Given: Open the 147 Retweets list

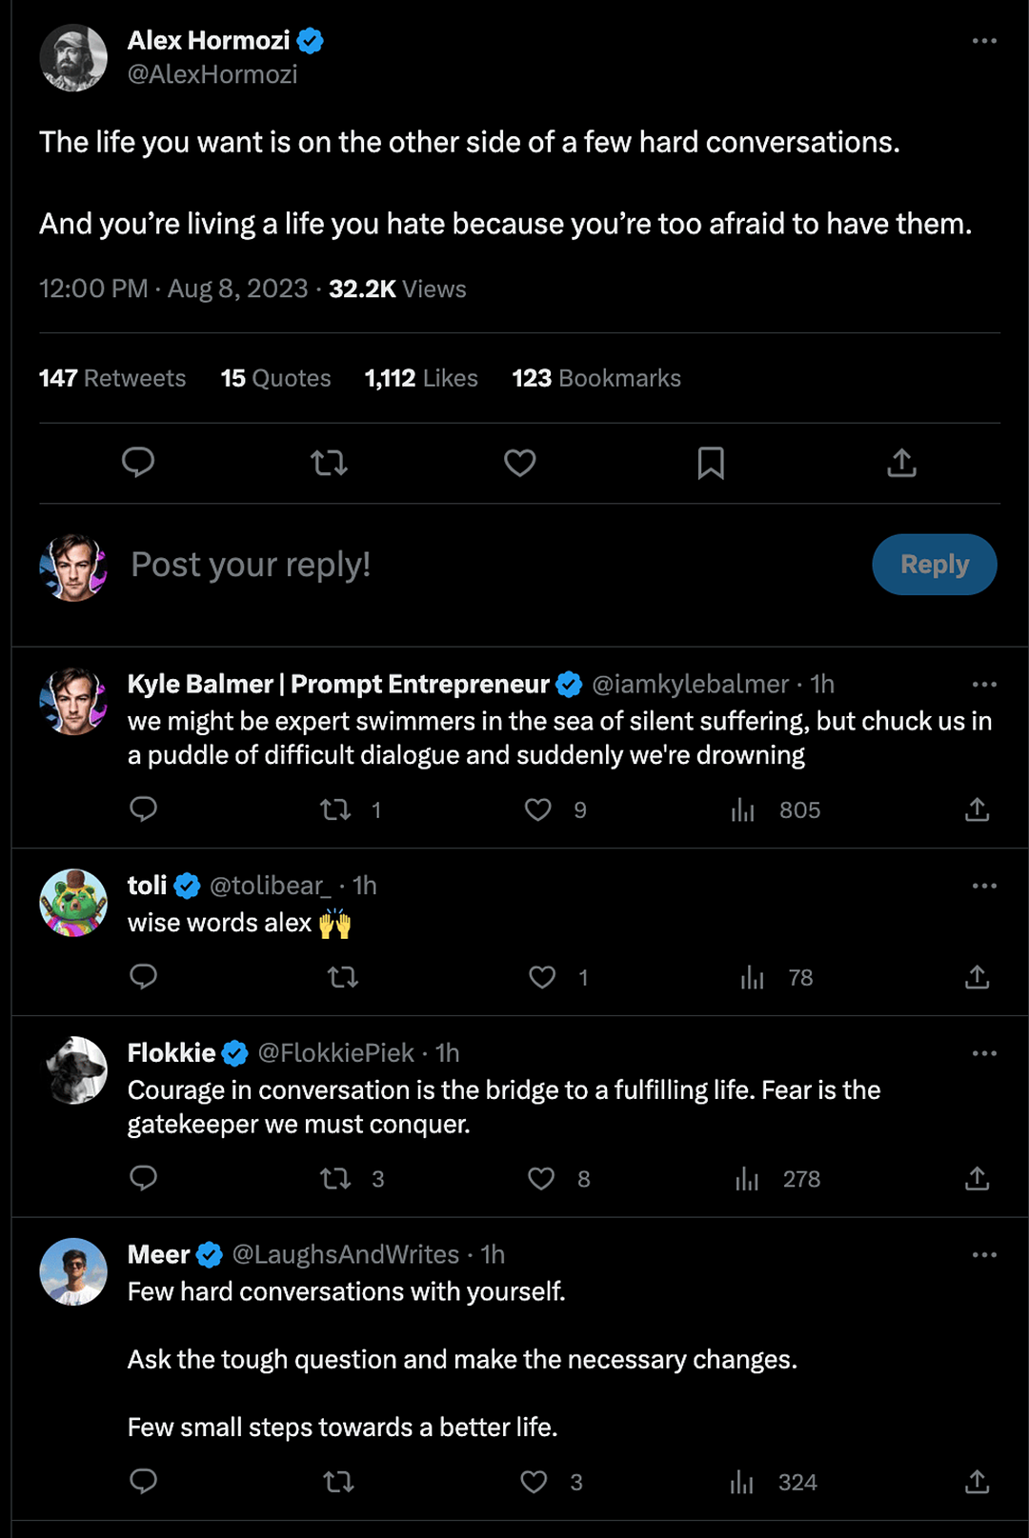Looking at the screenshot, I should pos(112,378).
